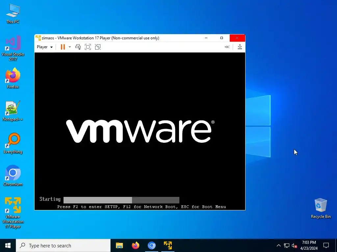Select the Recycle Bin desktop icon
This screenshot has width=337, height=252.
tap(321, 208)
